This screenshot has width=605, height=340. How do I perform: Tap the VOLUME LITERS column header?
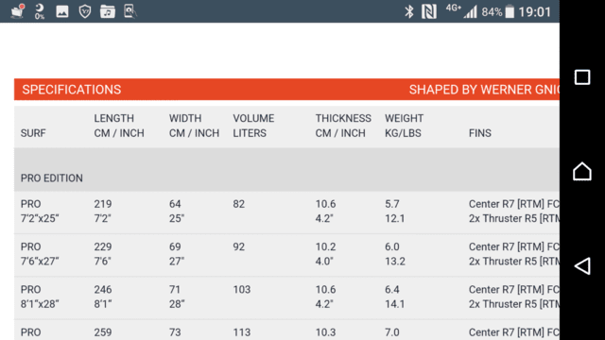coord(253,126)
